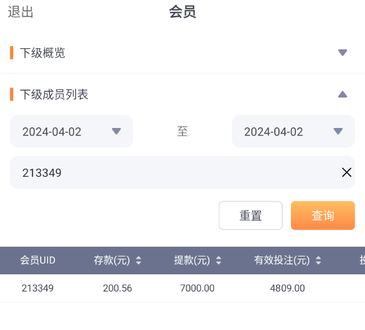Click the 下级成员列表 section title

point(55,94)
